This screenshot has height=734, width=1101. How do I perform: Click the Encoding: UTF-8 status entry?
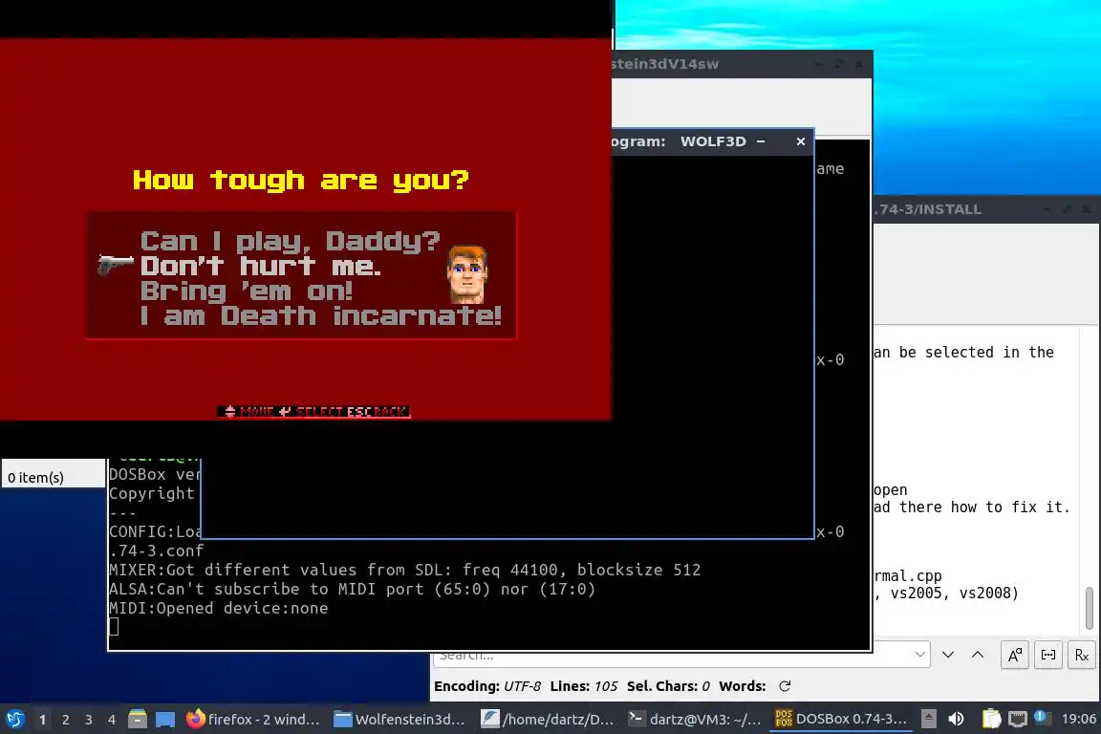[x=487, y=686]
